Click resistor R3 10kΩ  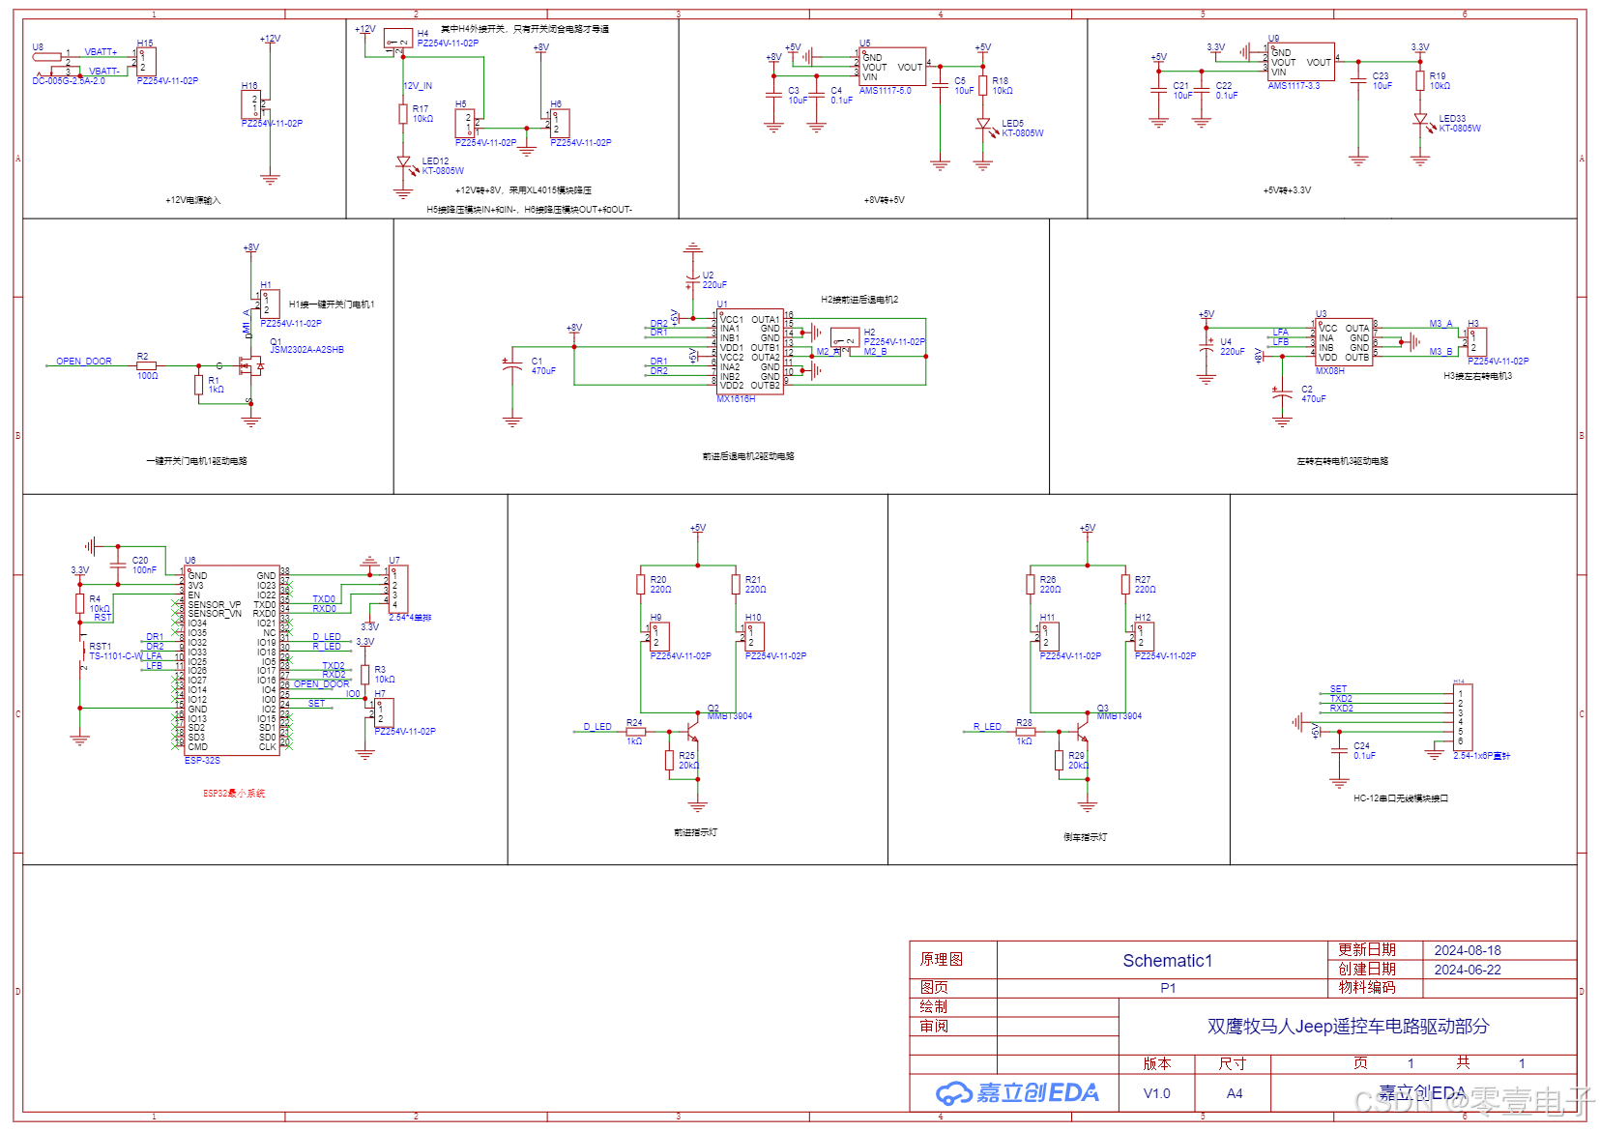point(365,675)
